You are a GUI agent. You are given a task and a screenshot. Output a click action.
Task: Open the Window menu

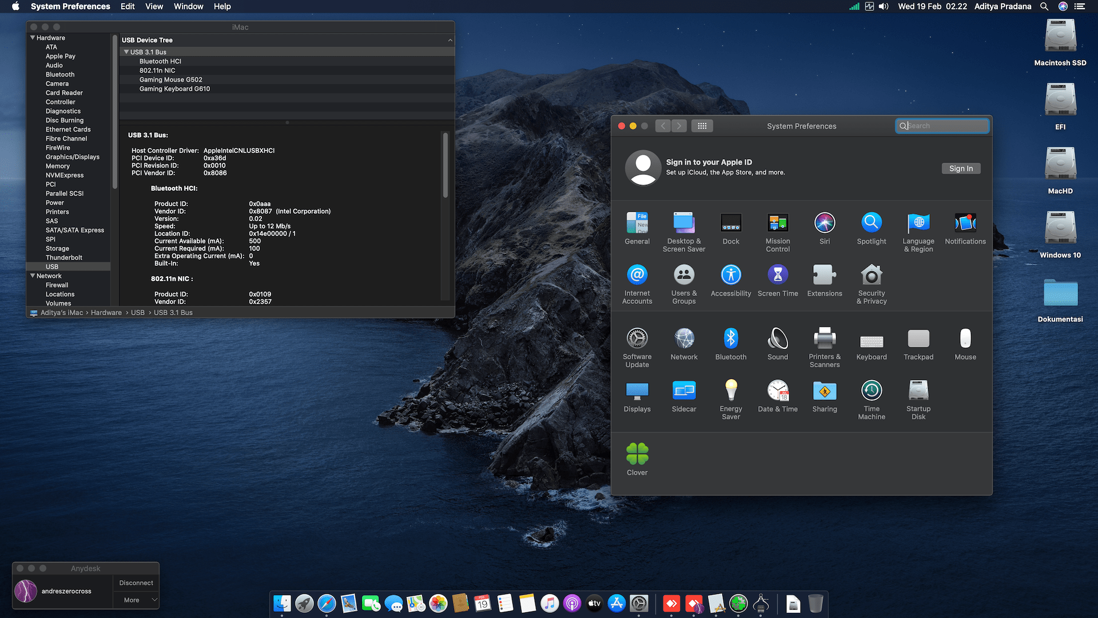pyautogui.click(x=188, y=6)
